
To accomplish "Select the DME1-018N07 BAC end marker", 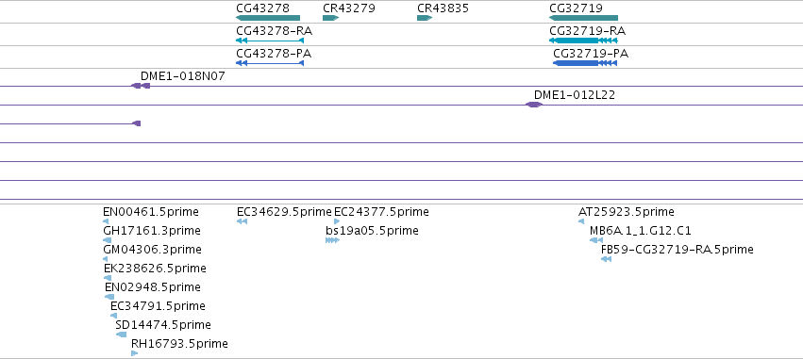I will click(141, 86).
